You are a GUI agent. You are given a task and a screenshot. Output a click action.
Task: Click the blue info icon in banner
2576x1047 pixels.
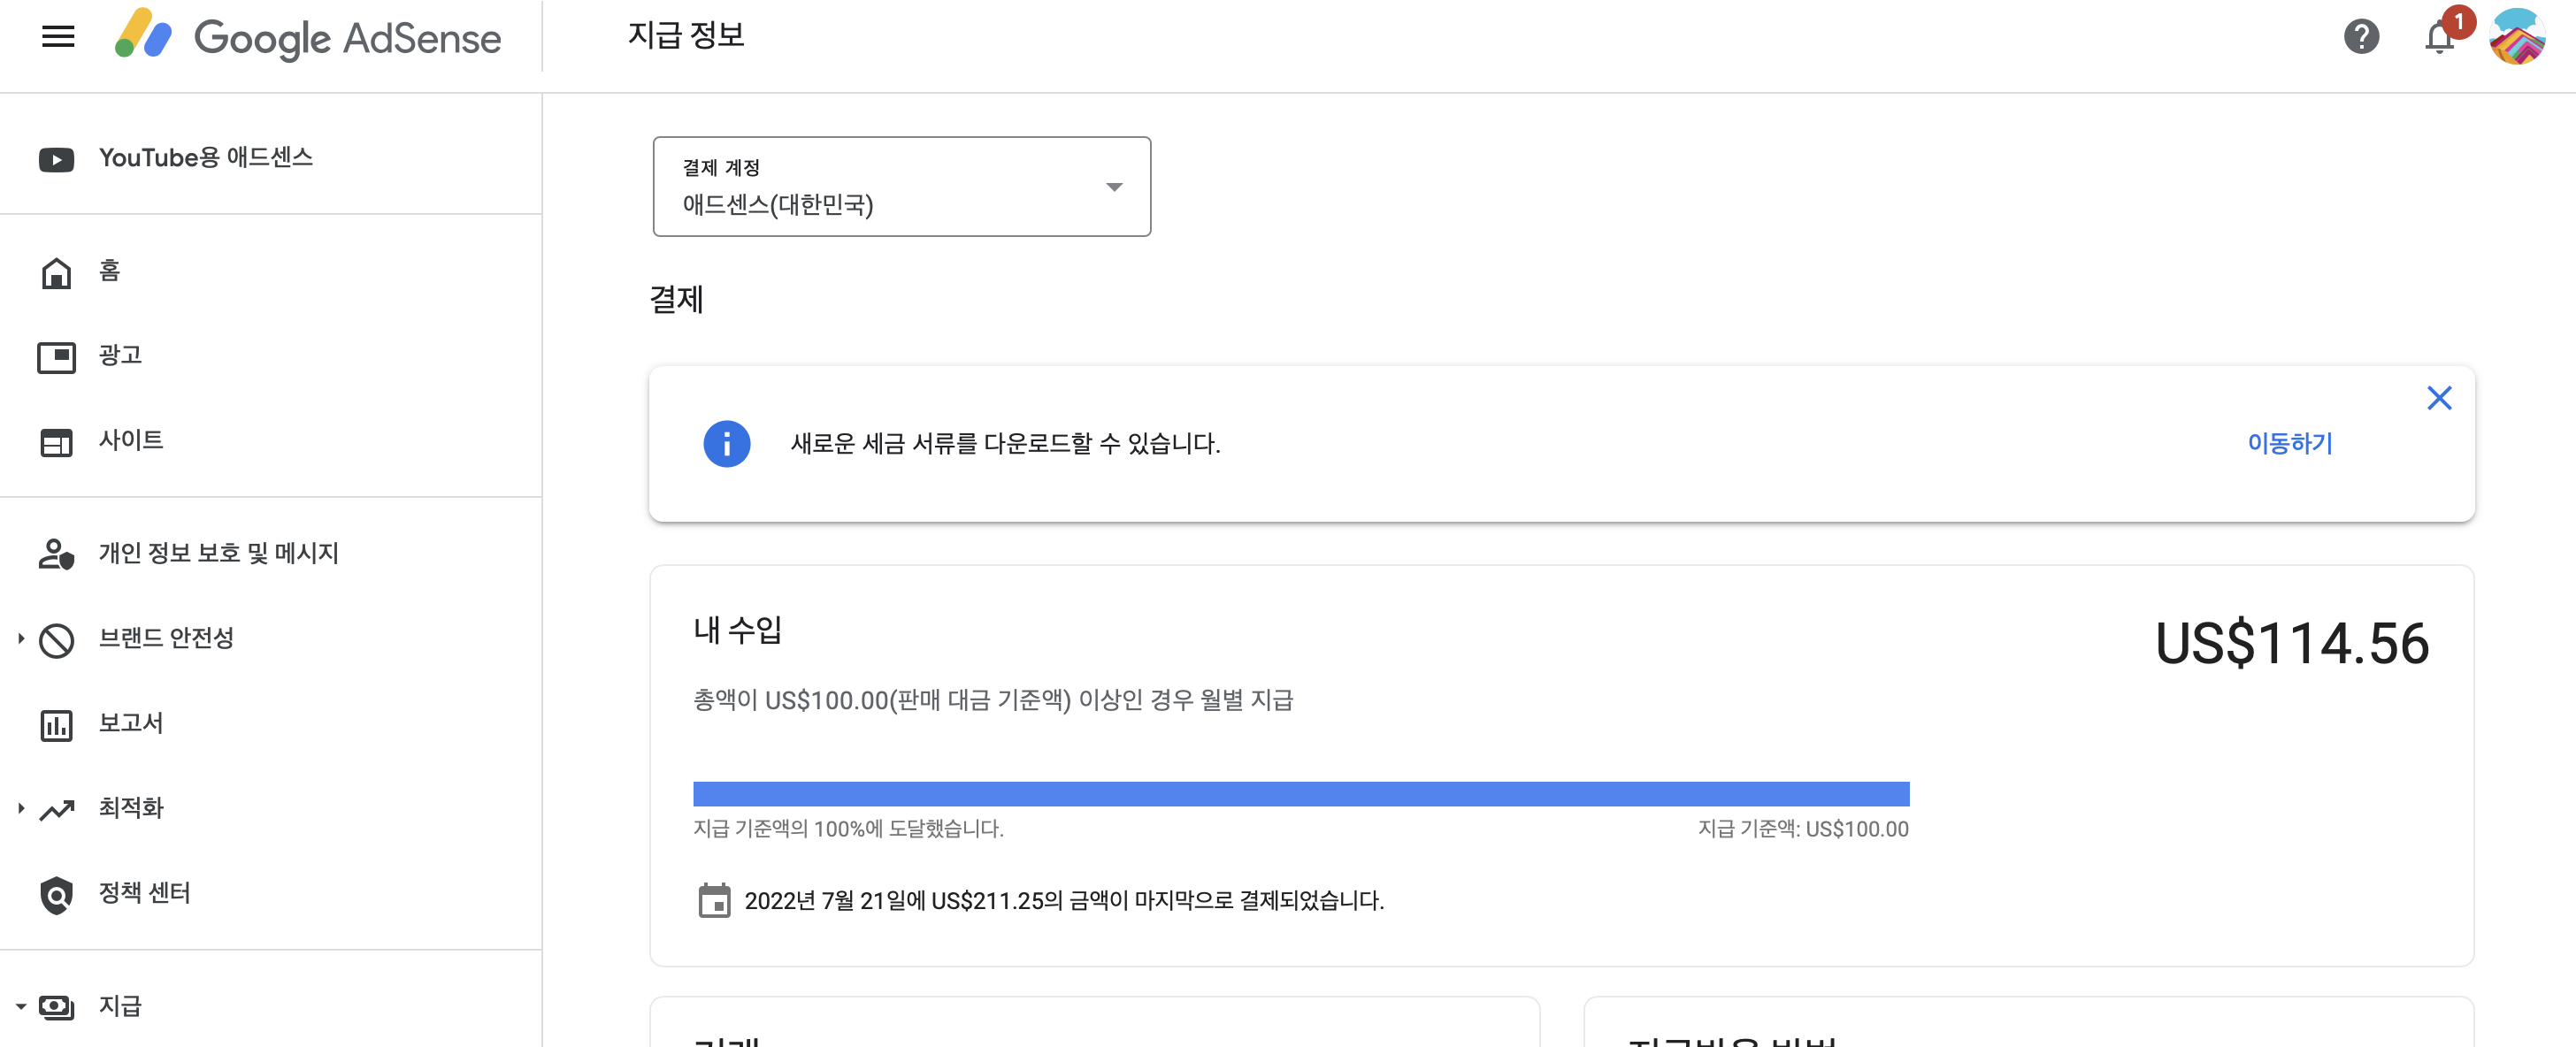pos(726,443)
